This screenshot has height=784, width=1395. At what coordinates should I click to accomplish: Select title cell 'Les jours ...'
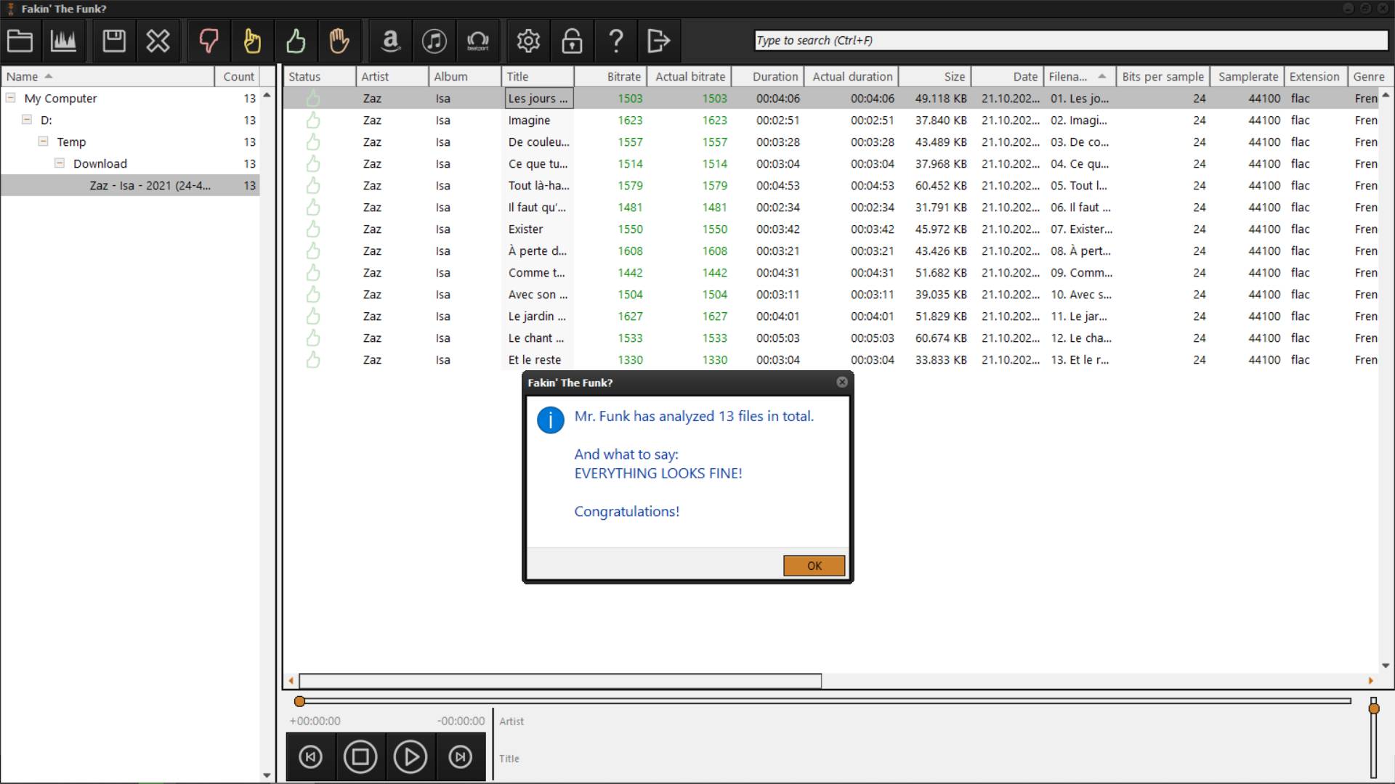point(538,98)
